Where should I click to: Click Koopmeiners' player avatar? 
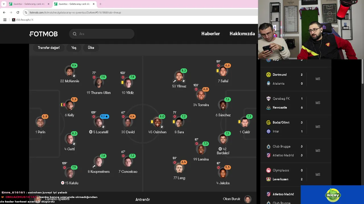point(99,162)
